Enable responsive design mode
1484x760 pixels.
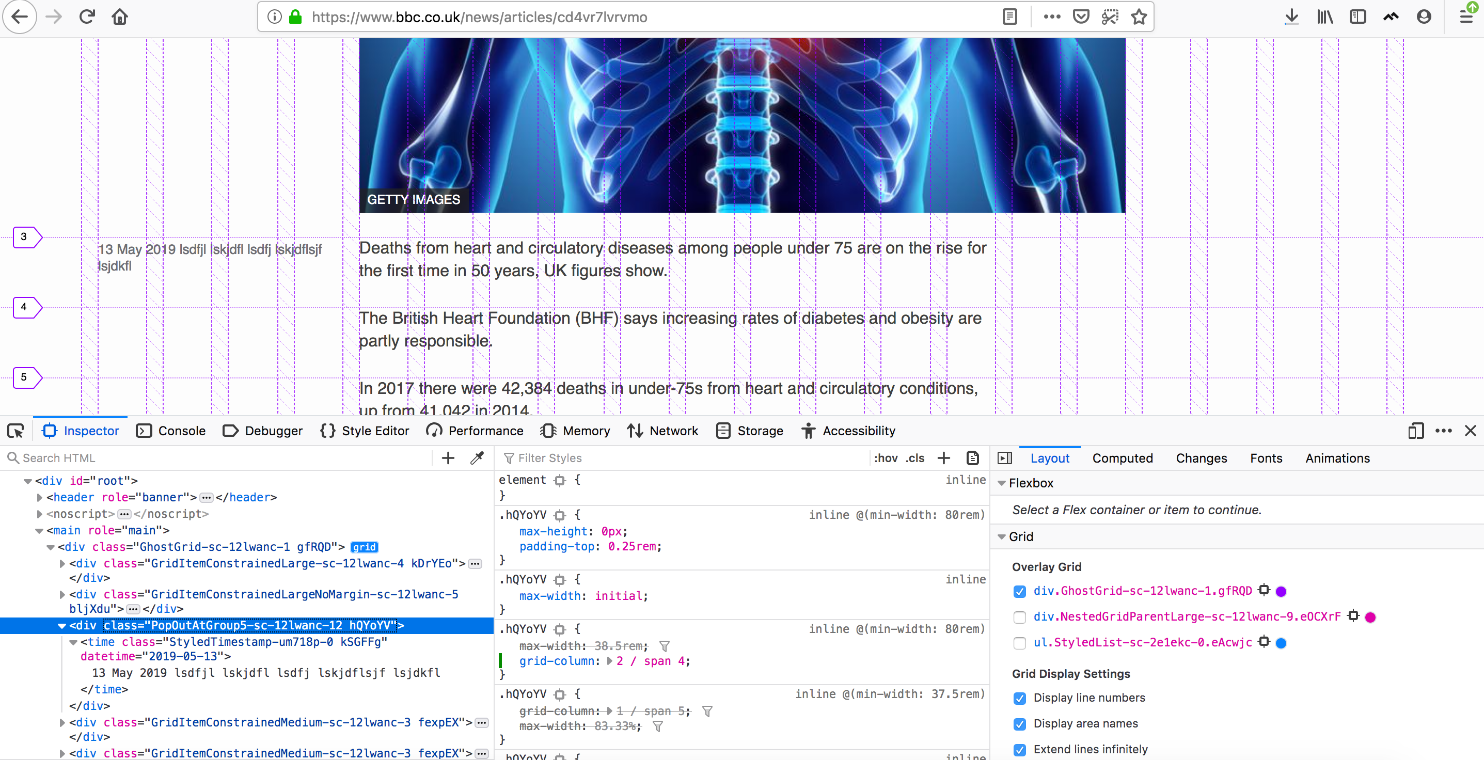[x=1416, y=431]
